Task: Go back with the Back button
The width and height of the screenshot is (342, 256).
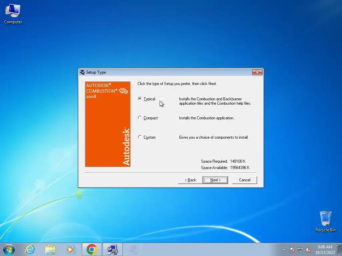Action: [190, 180]
